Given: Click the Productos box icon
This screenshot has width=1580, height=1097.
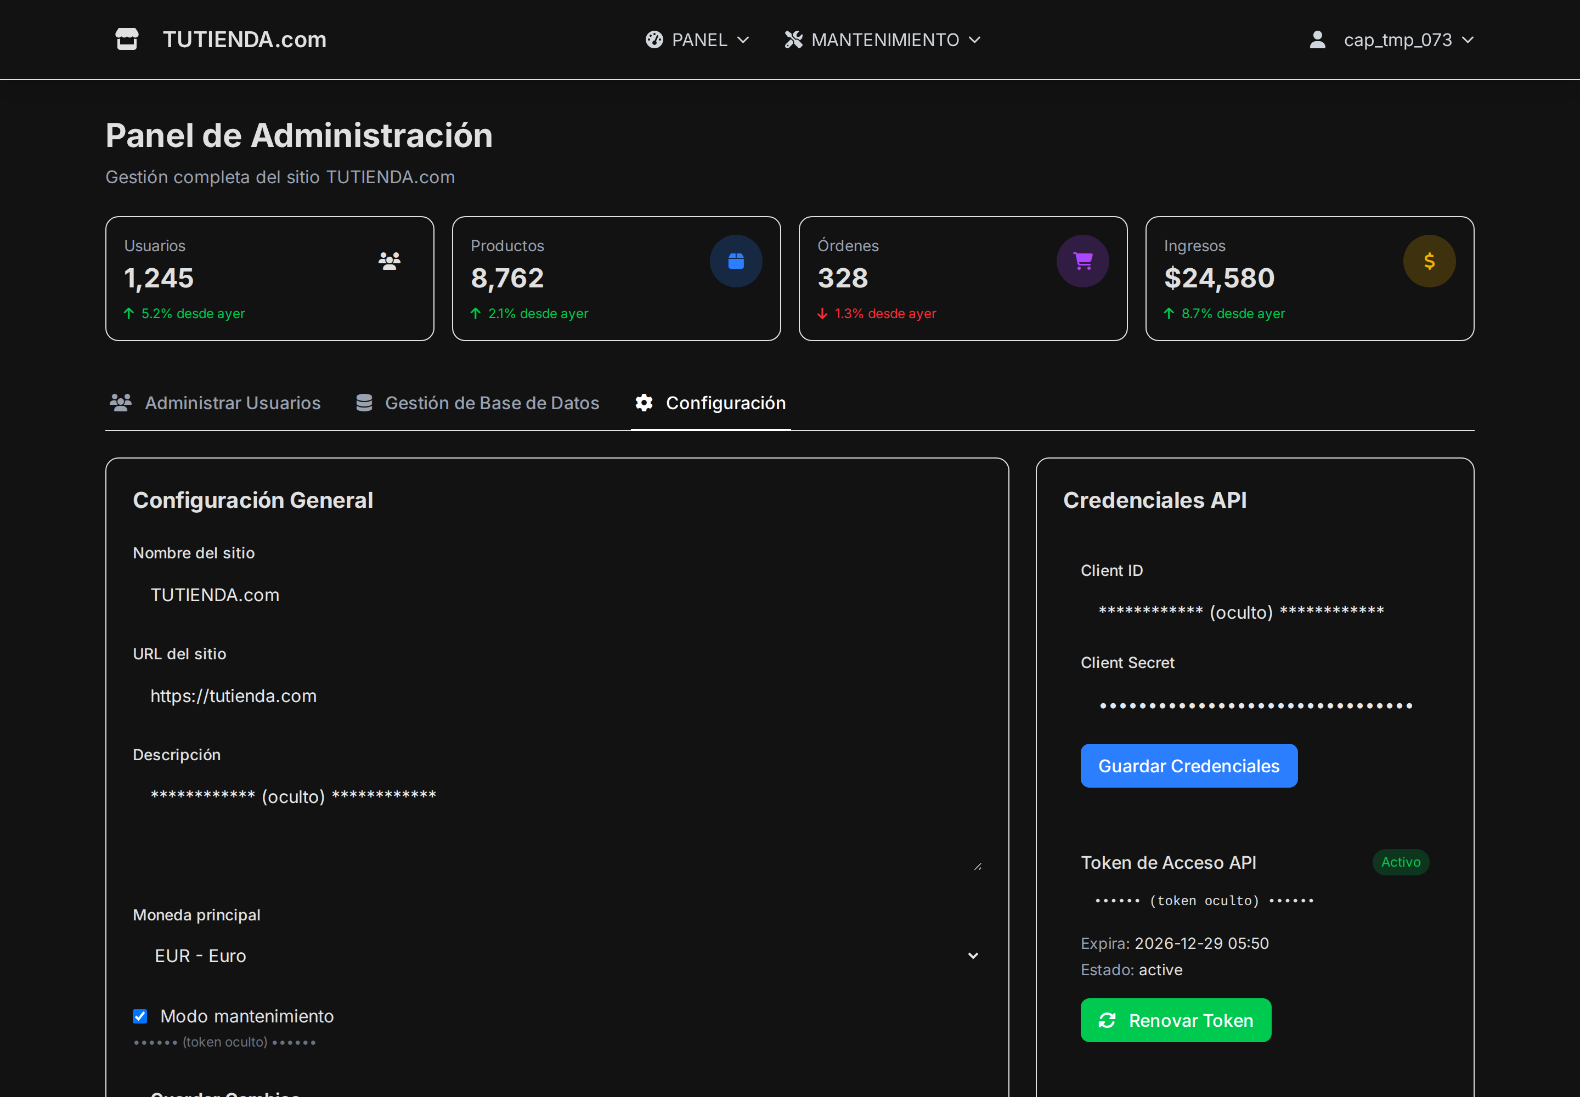Looking at the screenshot, I should point(736,261).
